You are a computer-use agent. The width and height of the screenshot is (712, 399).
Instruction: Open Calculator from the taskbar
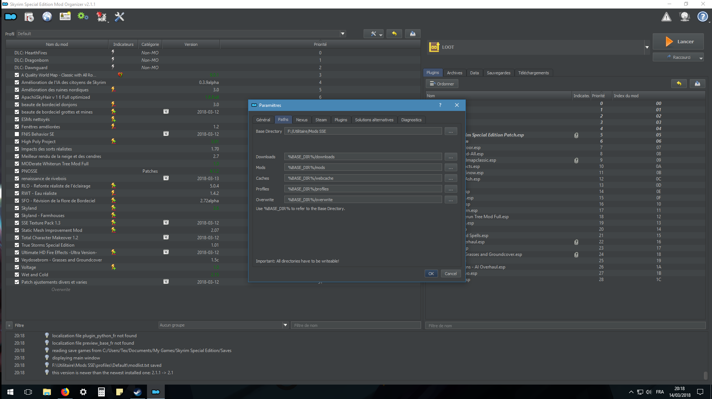pos(101,392)
